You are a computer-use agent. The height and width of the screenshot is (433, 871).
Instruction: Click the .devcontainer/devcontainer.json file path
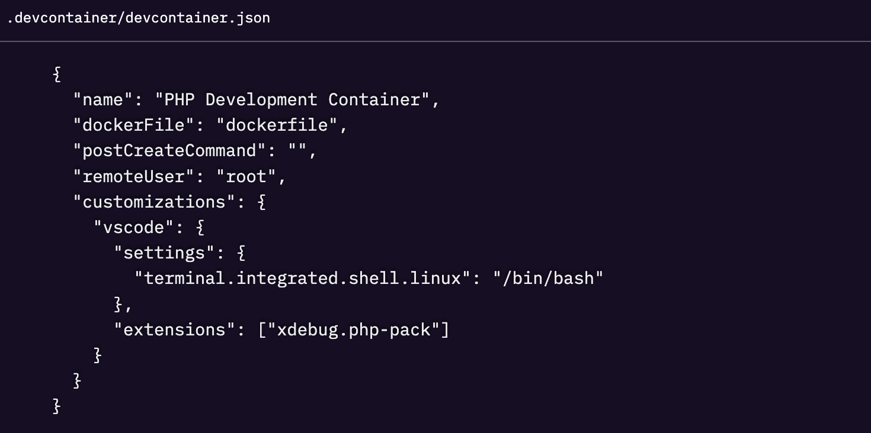[x=139, y=18]
